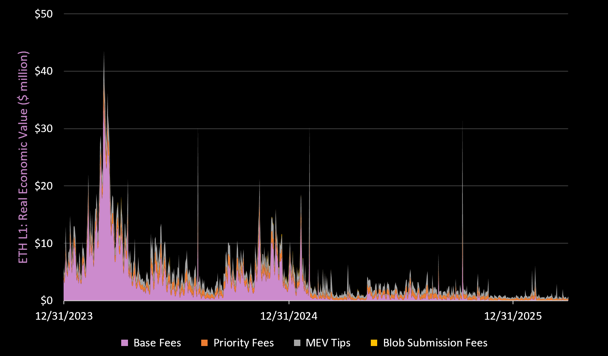Select the 12/31/2025 x-axis date label
The height and width of the screenshot is (356, 608).
tap(513, 316)
